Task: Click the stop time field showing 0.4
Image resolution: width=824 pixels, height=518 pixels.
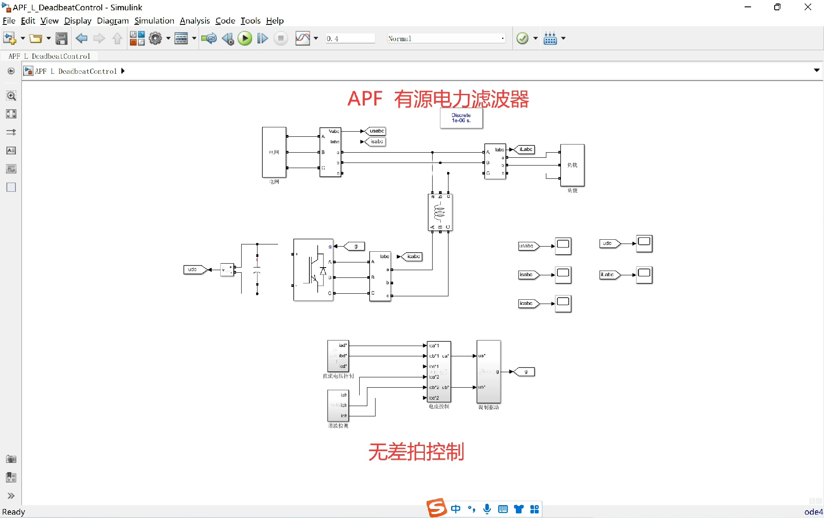Action: click(350, 38)
